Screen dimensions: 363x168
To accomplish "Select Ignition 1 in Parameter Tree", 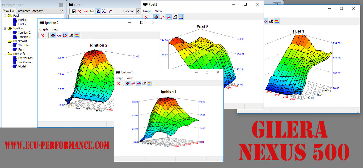I will pyautogui.click(x=24, y=37).
